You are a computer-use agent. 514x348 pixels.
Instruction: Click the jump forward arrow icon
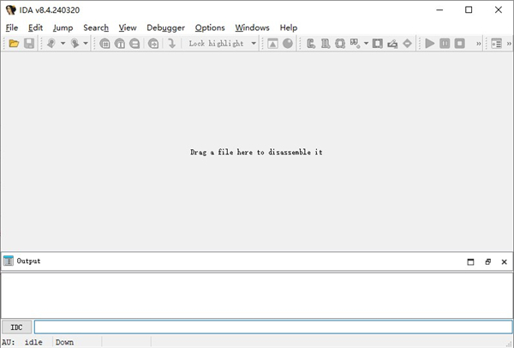(75, 44)
